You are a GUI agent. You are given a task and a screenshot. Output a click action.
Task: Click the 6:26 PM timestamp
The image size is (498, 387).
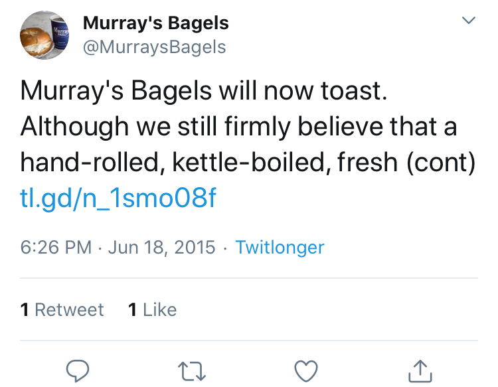click(x=56, y=248)
